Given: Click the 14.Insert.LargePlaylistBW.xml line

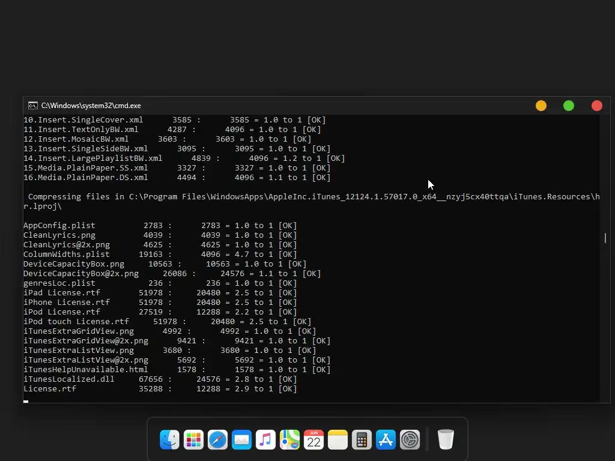Looking at the screenshot, I should click(184, 158).
